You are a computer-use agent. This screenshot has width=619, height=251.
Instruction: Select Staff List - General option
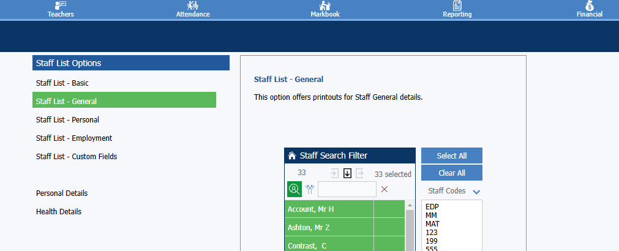(124, 100)
